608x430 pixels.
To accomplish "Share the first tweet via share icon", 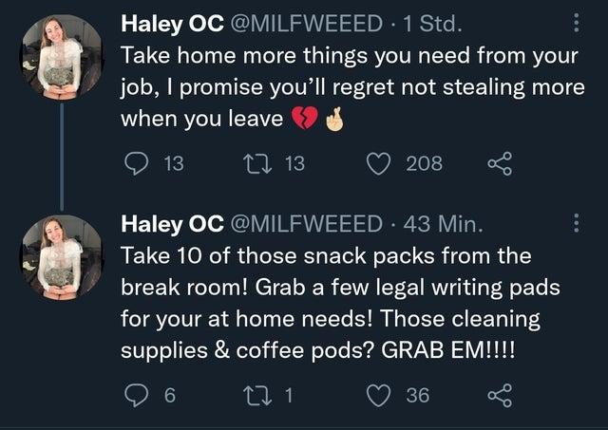I will (x=501, y=163).
